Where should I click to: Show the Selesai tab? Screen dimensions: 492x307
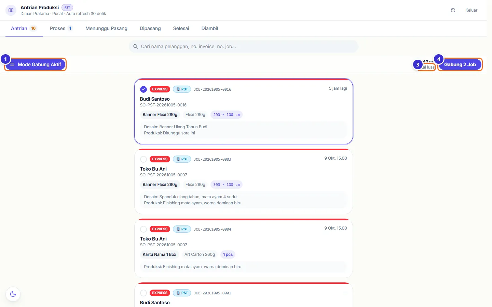[181, 28]
